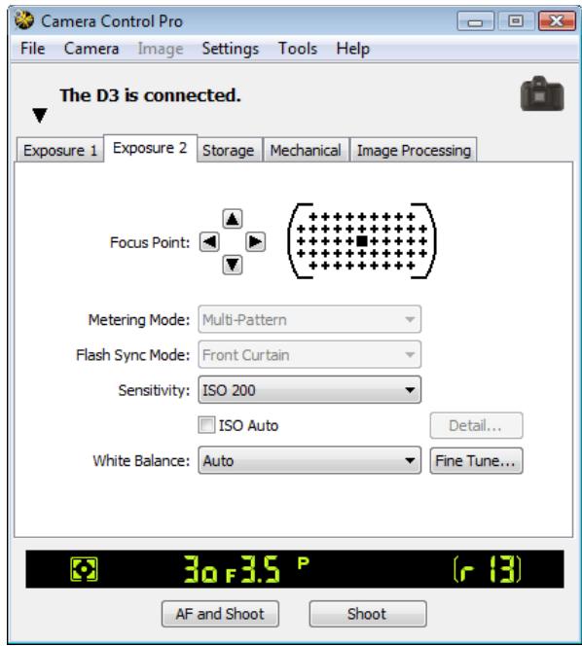
Task: Click the Sensitivity label
Action: point(154,390)
